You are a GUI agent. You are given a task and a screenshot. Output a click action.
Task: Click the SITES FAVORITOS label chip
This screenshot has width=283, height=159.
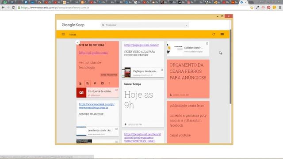point(109,75)
